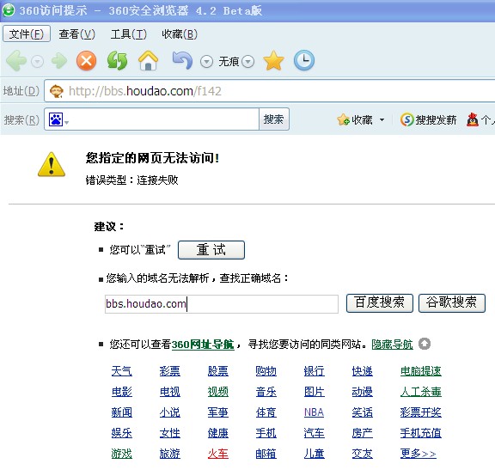Viewport: 495px width, 470px height.
Task: Open the NBA link
Action: pyautogui.click(x=314, y=412)
